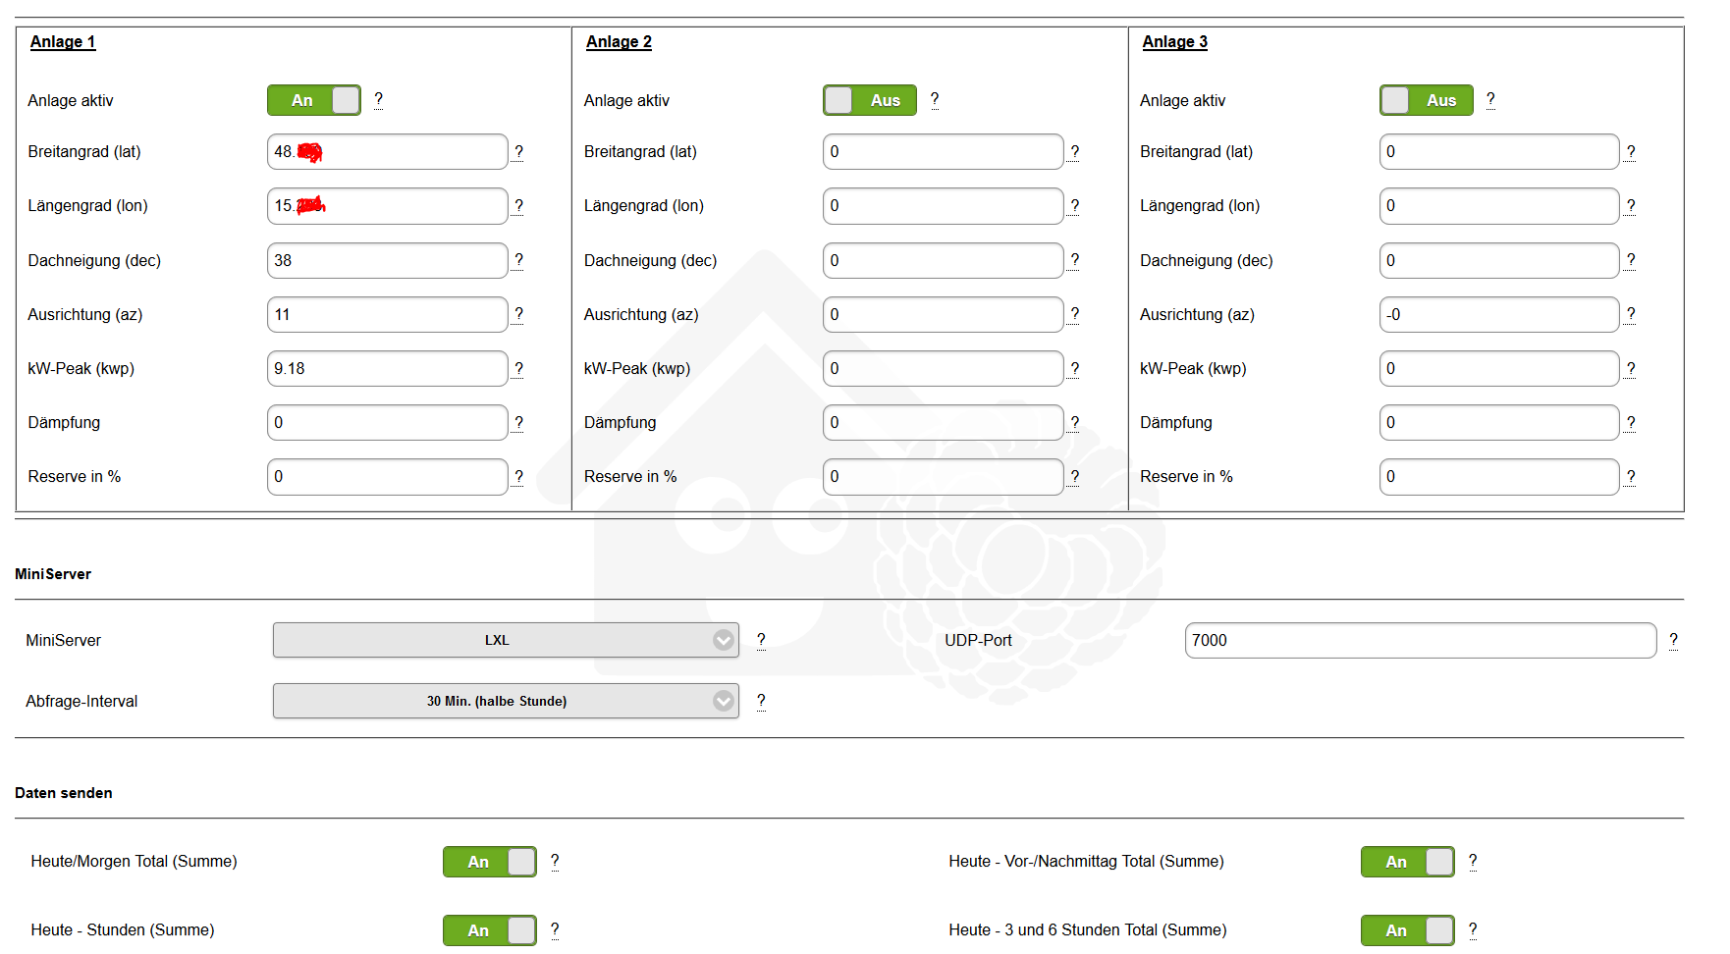The width and height of the screenshot is (1730, 954).
Task: Toggle Heute - Vor-/Nachmittag Total switch
Action: coord(1408,862)
